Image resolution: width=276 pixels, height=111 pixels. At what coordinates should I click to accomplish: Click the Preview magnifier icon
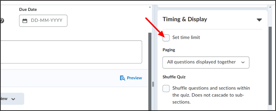coord(122,78)
